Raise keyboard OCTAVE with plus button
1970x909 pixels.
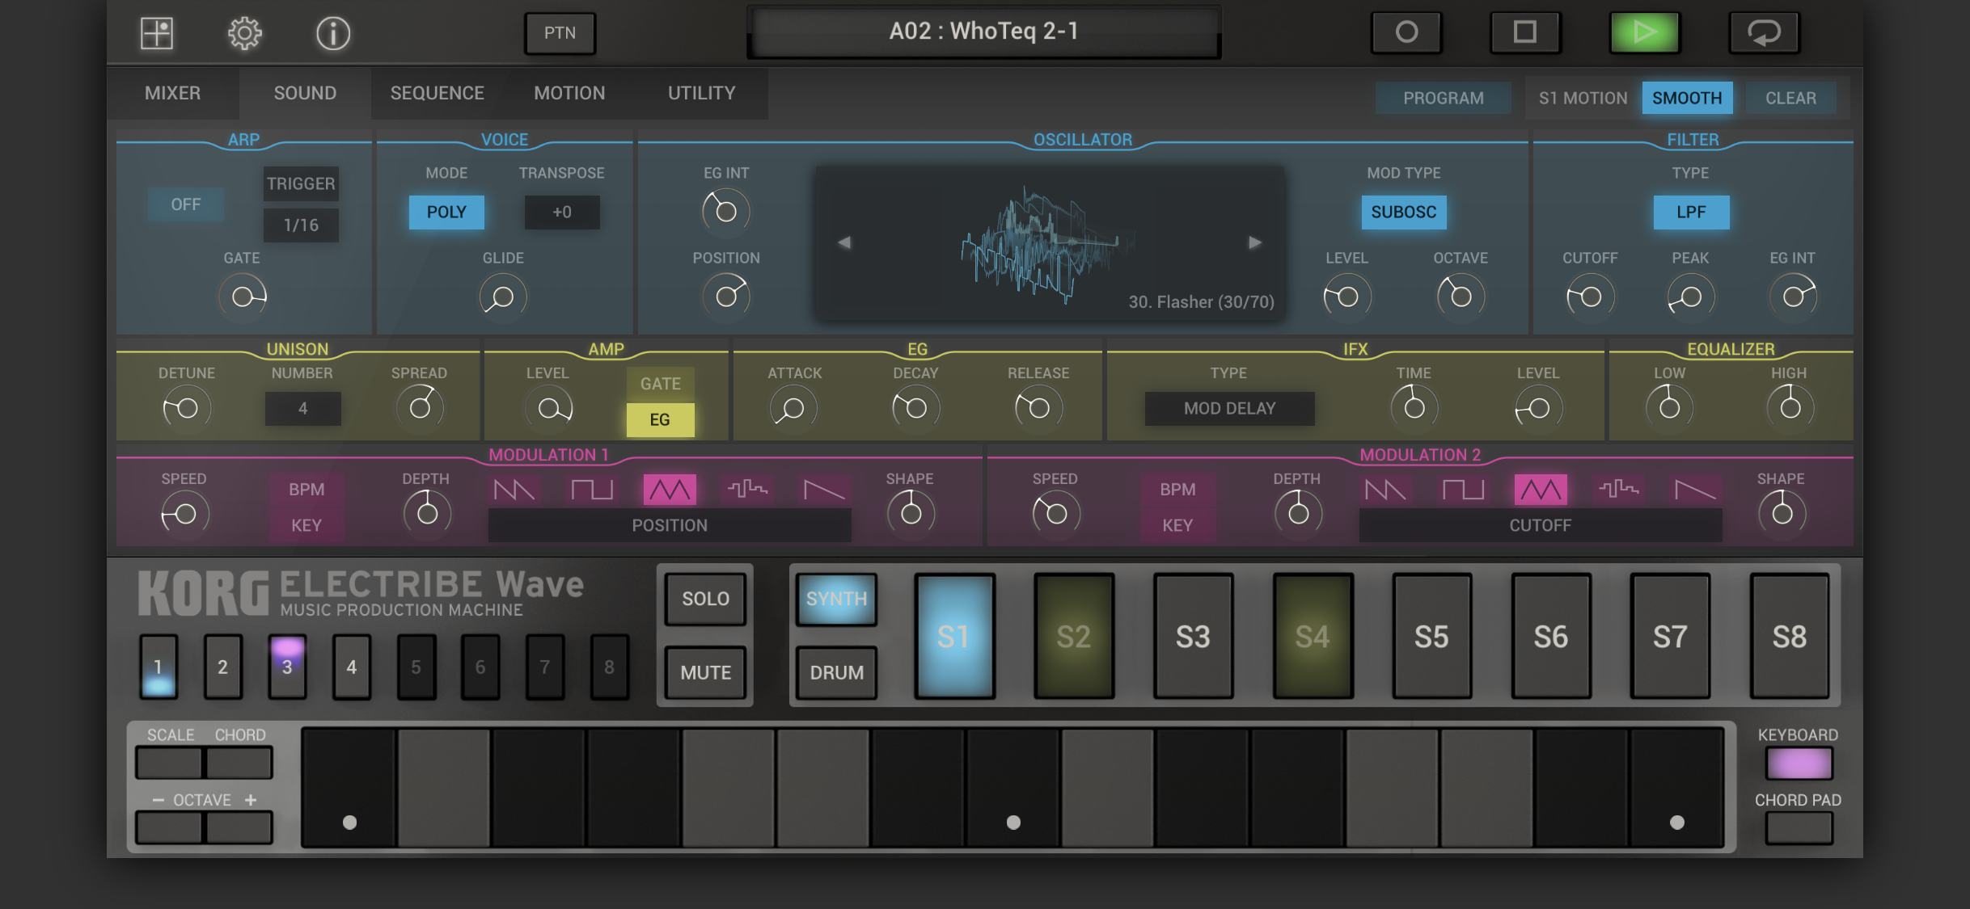click(x=239, y=828)
